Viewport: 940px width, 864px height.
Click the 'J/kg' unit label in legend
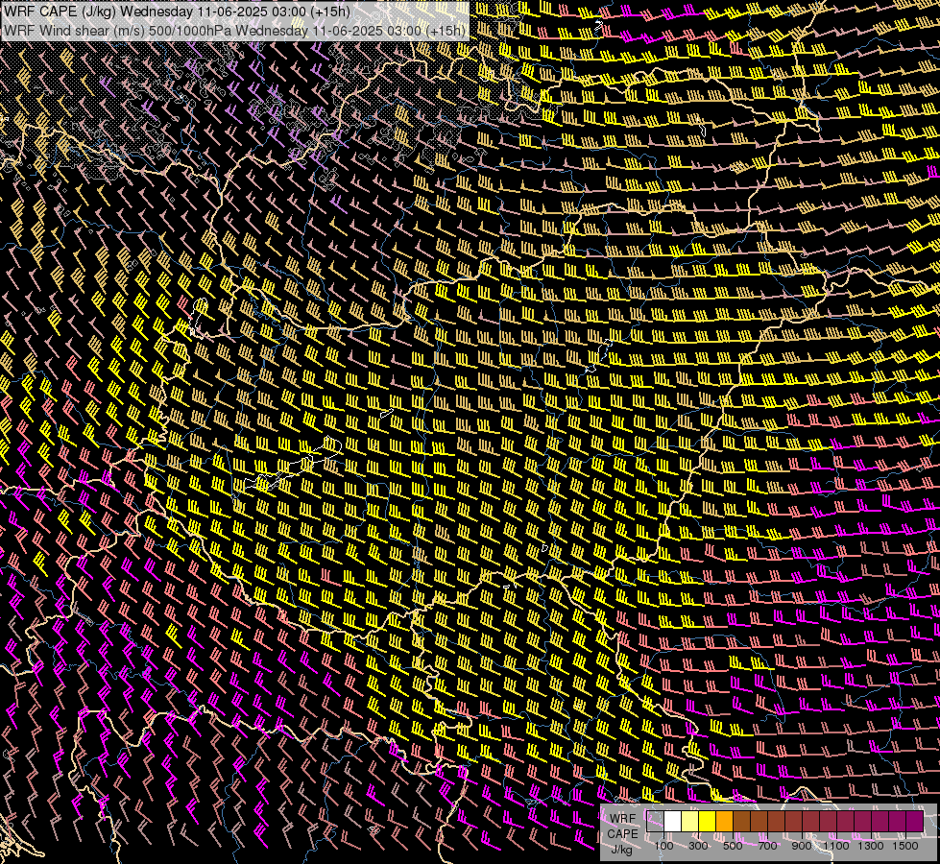(622, 851)
